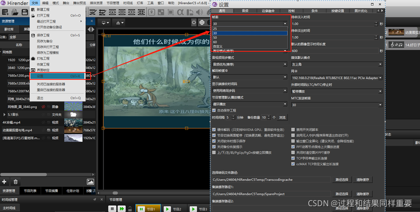
Task: Click the 节目列表 bottom tab
Action: tap(30, 191)
